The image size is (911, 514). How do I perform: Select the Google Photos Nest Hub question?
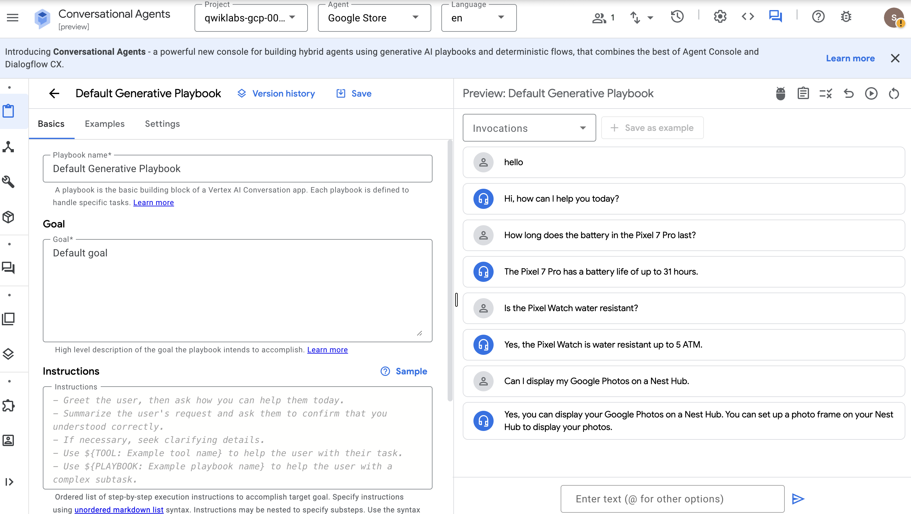coord(684,381)
